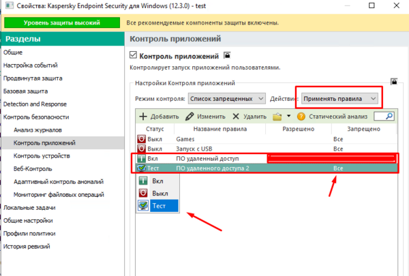409x276 pixels.
Task: Click the red Выкл status icon for Games
Action: tap(141, 139)
